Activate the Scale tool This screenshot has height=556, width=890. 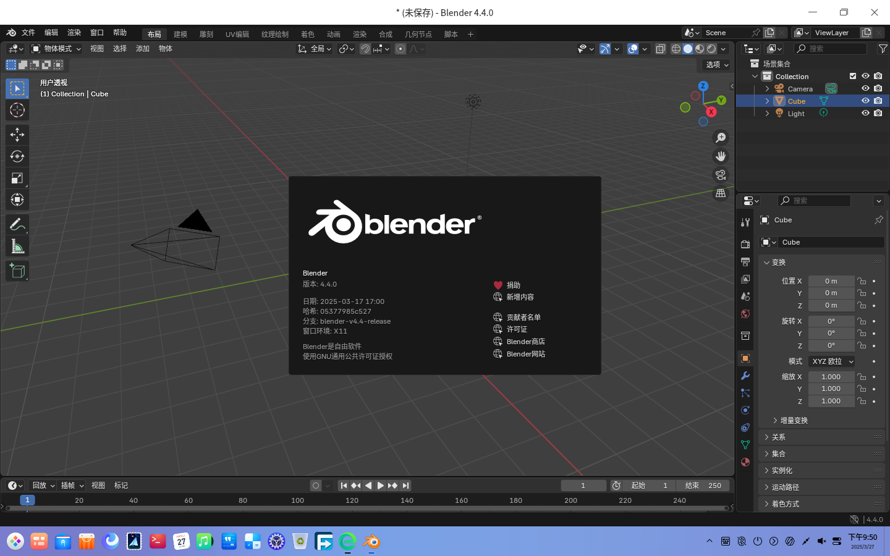(x=17, y=178)
